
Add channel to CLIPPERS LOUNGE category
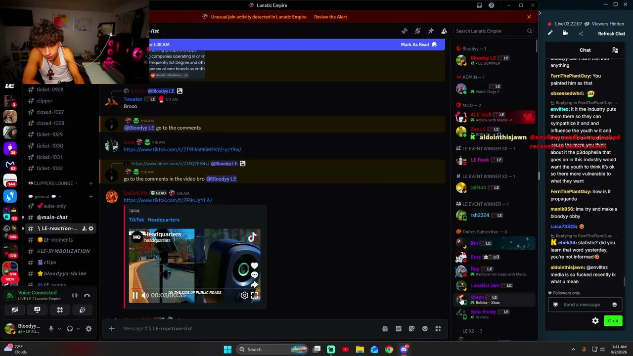pyautogui.click(x=91, y=183)
